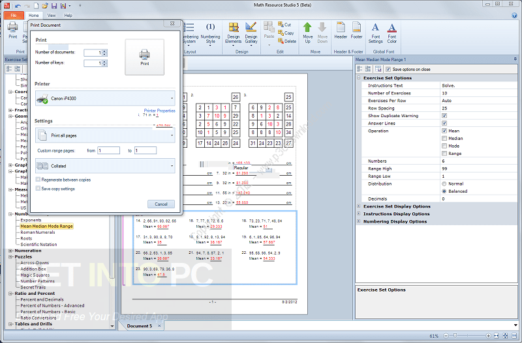Click the alphabetical view icon in options panel
Screen dimensions: 522x343
tap(368, 69)
